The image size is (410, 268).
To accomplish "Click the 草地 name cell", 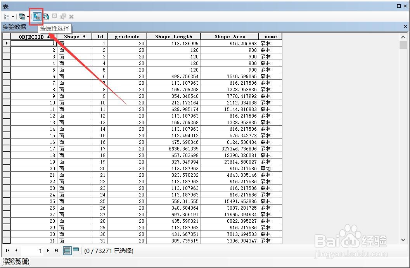I will (x=271, y=168).
